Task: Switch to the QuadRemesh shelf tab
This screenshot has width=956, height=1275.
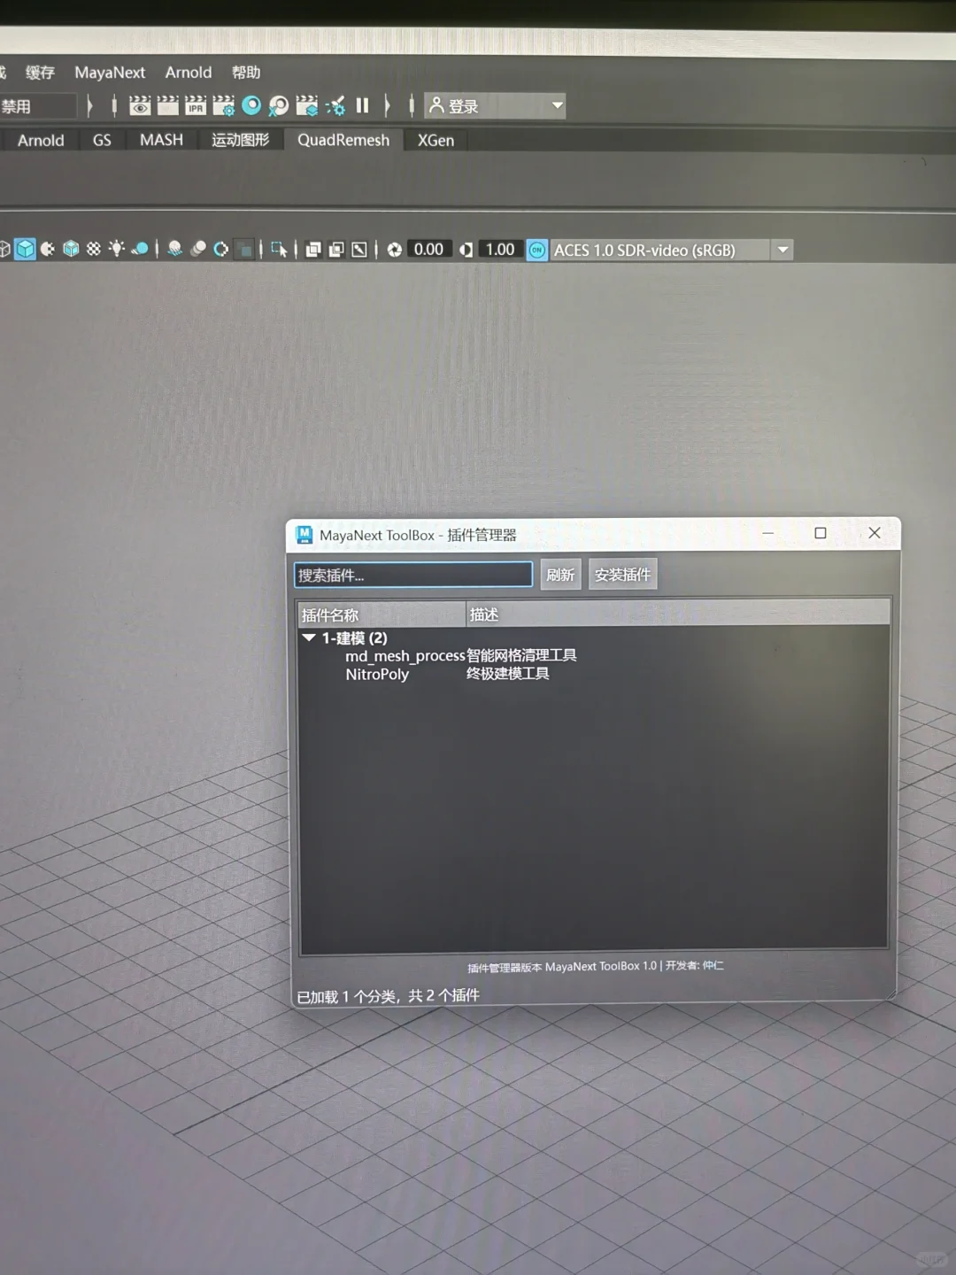Action: (x=343, y=140)
